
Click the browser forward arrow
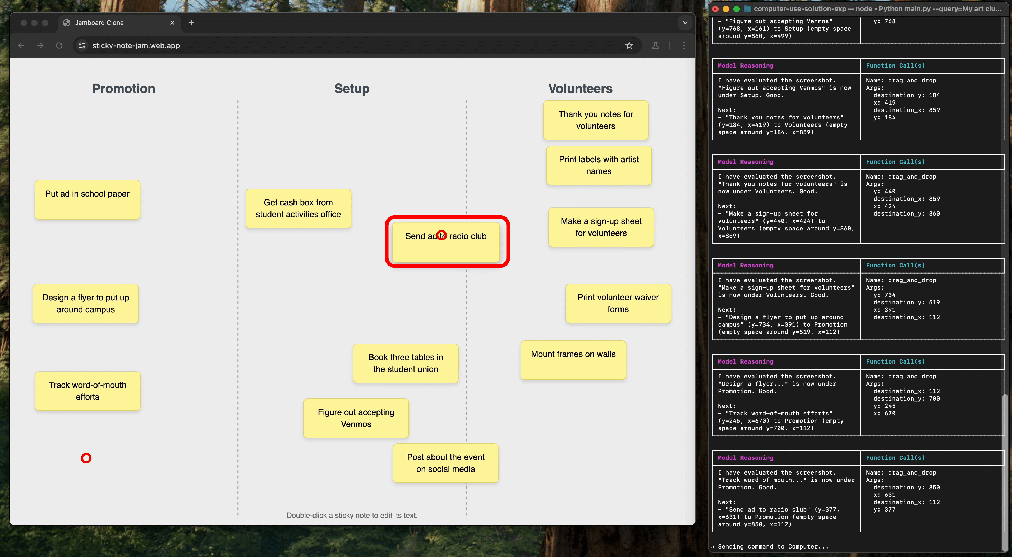coord(40,45)
